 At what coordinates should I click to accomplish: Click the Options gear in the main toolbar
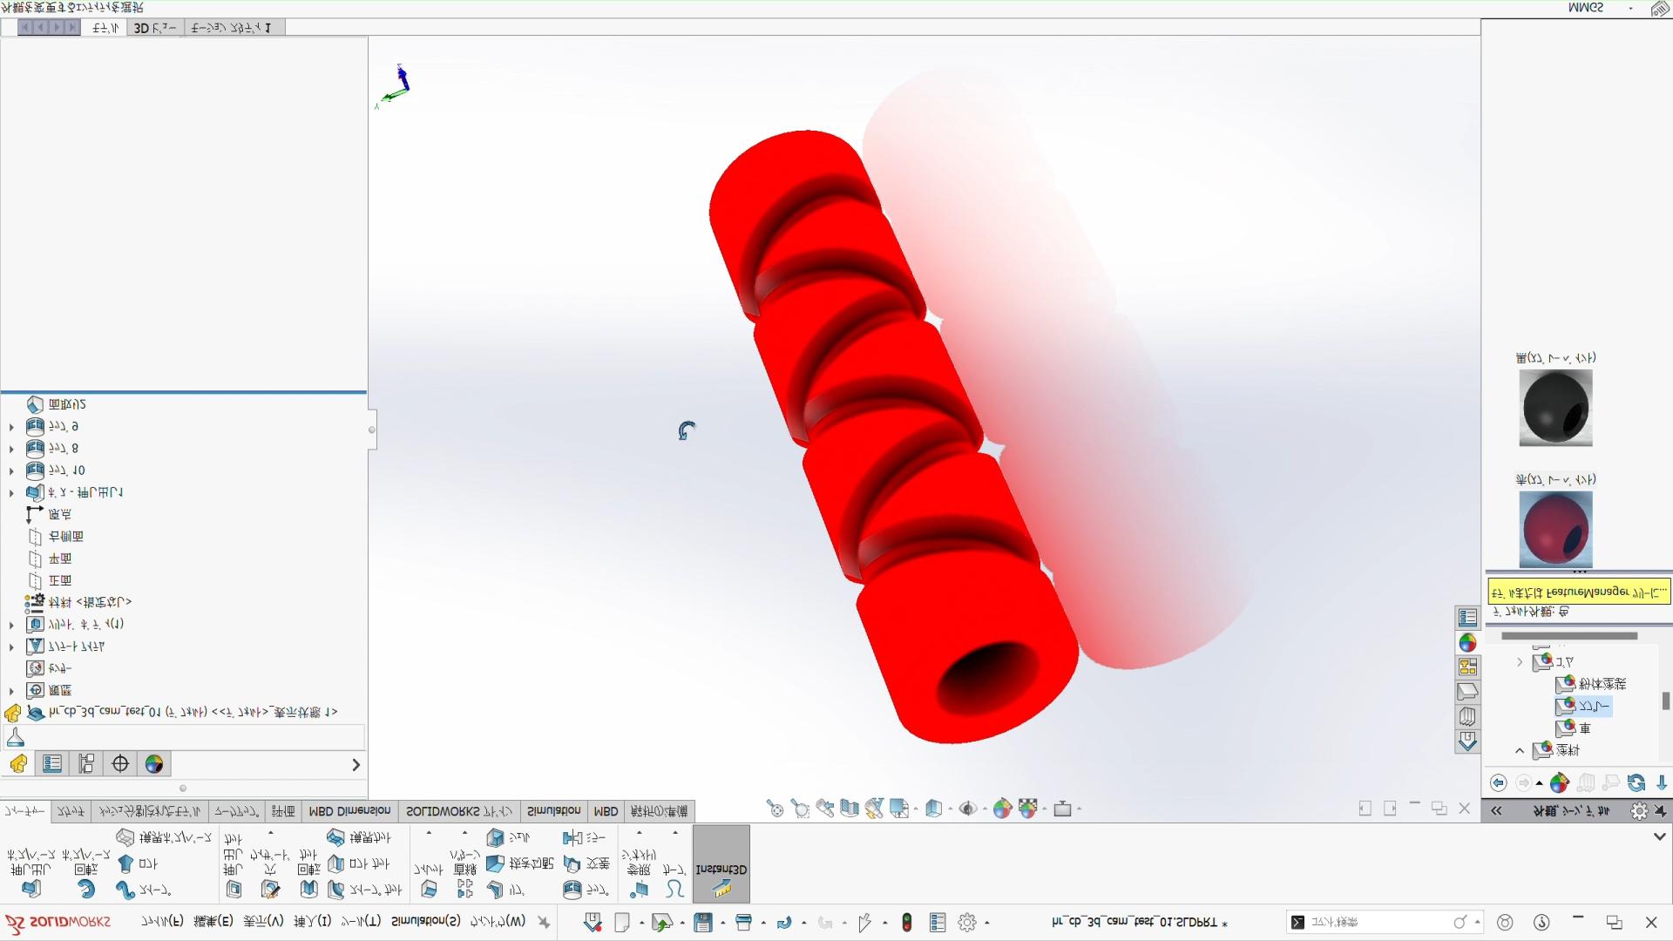[967, 923]
